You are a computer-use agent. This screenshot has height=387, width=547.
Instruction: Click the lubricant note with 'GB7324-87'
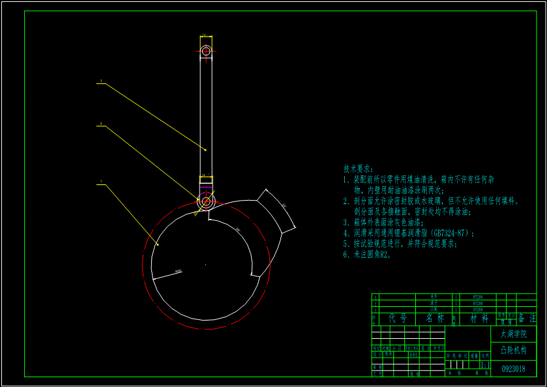click(409, 233)
